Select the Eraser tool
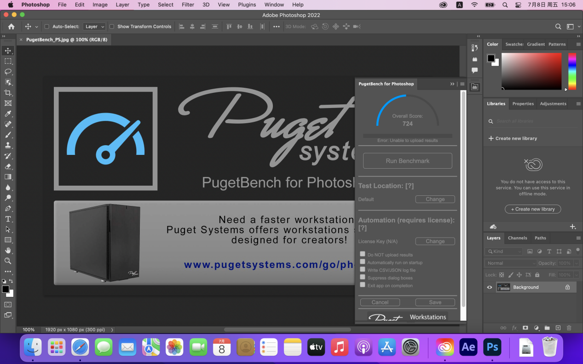This screenshot has height=364, width=583. [8, 166]
